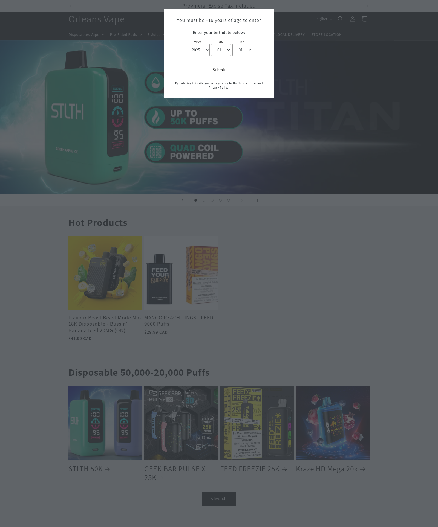Open Disposables Vape menu

click(86, 34)
